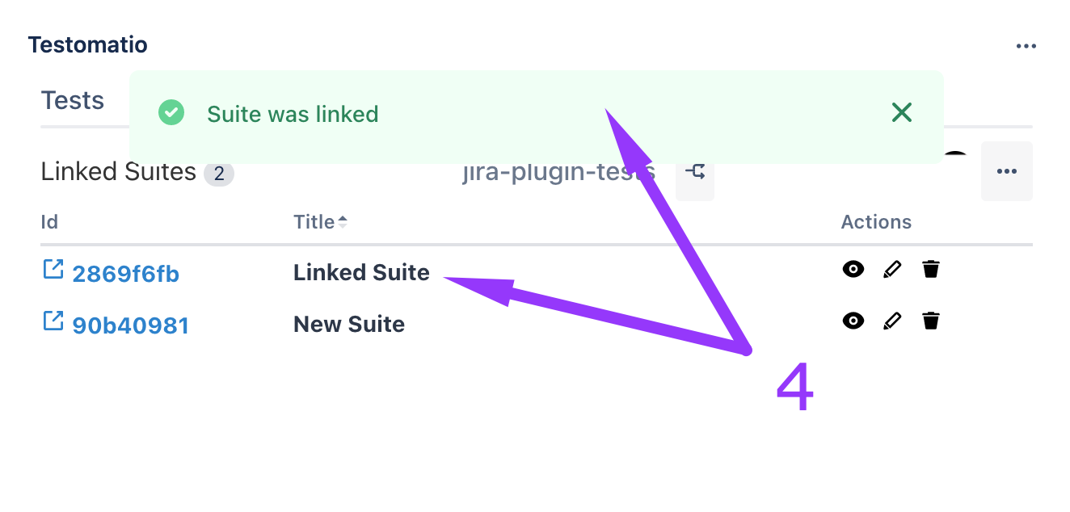Open Linked Suites more options menu
Image resolution: width=1070 pixels, height=512 pixels.
point(1006,171)
